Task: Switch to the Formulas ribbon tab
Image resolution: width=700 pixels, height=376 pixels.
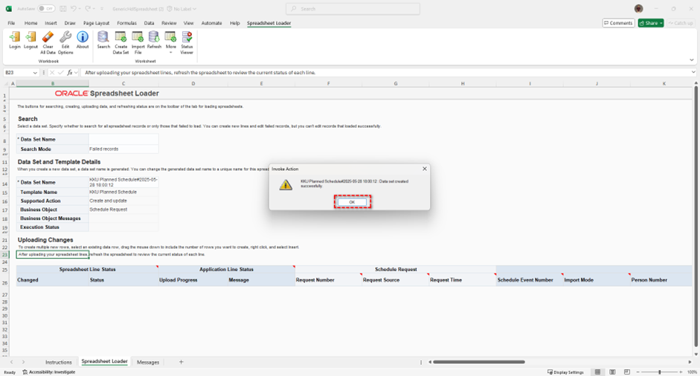Action: (x=126, y=23)
